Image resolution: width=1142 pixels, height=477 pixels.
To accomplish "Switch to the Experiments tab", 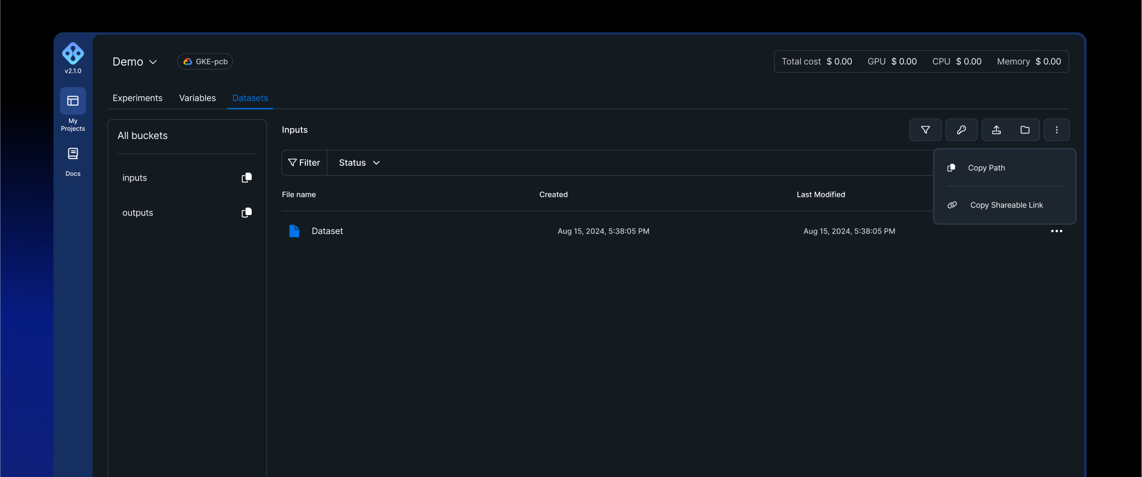I will coord(137,98).
